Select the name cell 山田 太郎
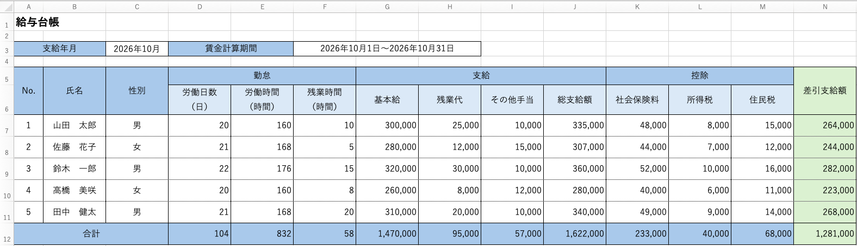This screenshot has width=857, height=246. click(74, 126)
